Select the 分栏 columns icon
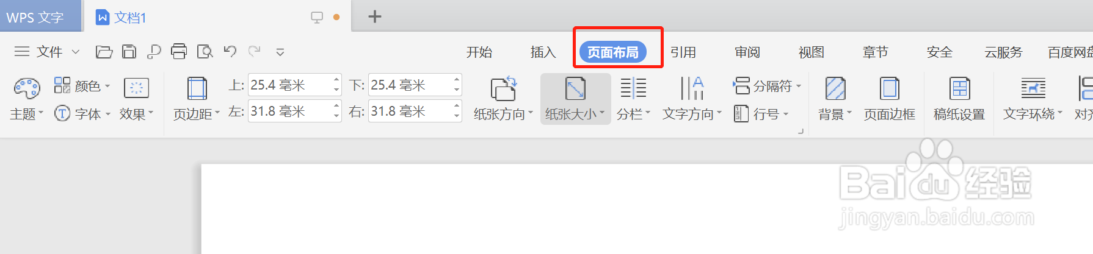 [x=633, y=88]
